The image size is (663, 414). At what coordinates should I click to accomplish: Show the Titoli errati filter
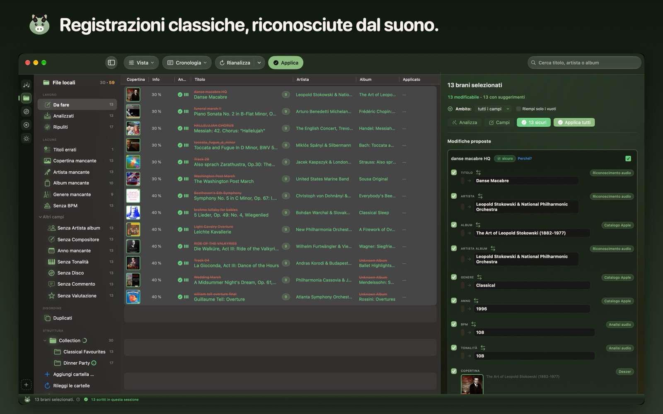[77, 149]
